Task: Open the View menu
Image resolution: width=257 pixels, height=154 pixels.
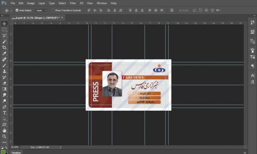Action: coord(90,3)
